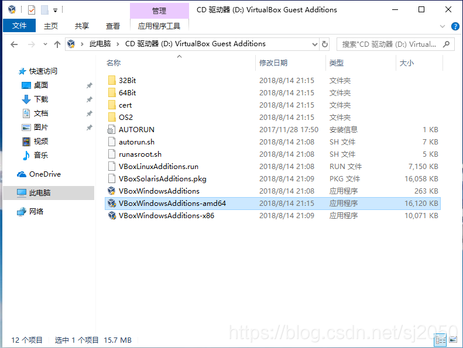Viewport: 463px width, 348px height.
Task: Click the VirtualBox window icon in title bar
Action: click(12, 10)
